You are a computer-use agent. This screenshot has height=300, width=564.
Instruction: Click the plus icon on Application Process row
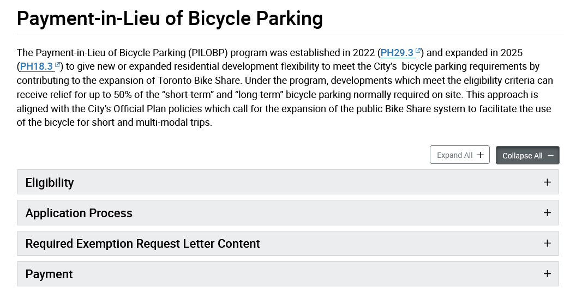pyautogui.click(x=547, y=213)
